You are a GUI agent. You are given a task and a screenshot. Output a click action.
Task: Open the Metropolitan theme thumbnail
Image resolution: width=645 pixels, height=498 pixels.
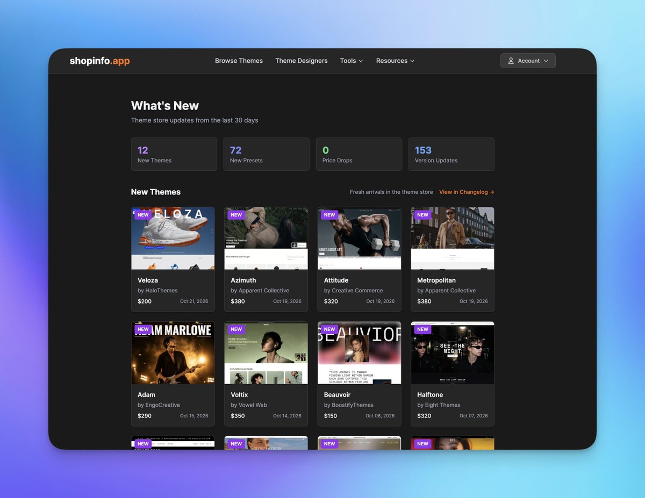pos(453,238)
